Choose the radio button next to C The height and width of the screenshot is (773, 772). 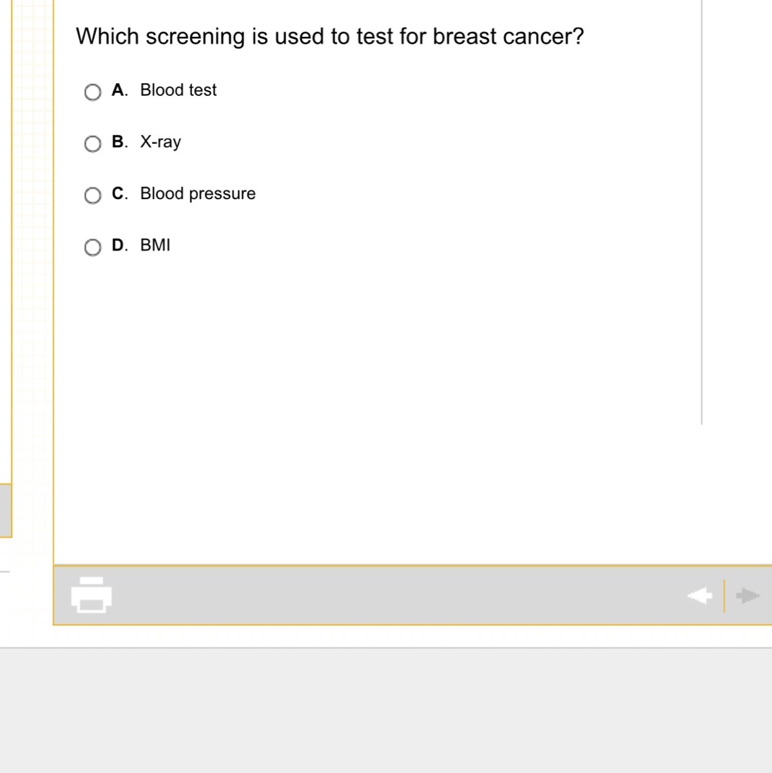93,195
